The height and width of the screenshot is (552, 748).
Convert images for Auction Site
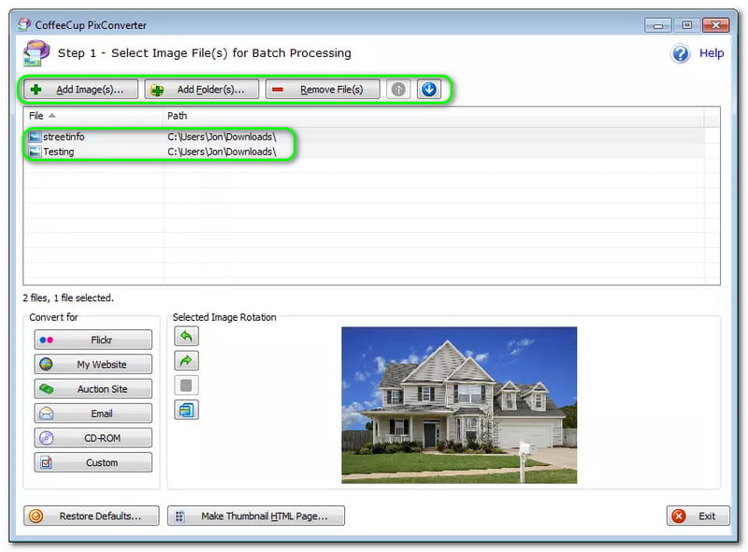(93, 389)
